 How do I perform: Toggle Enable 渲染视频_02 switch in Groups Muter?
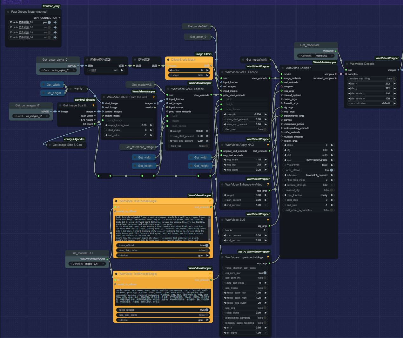[49, 28]
